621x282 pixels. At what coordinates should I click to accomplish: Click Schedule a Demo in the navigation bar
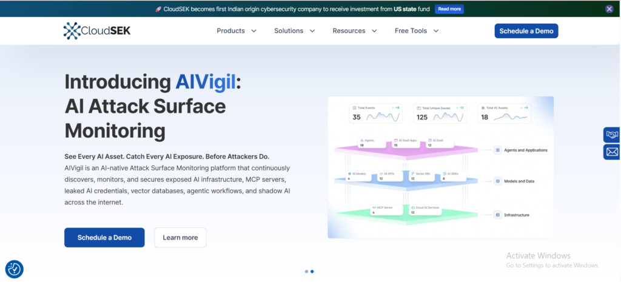tap(526, 31)
